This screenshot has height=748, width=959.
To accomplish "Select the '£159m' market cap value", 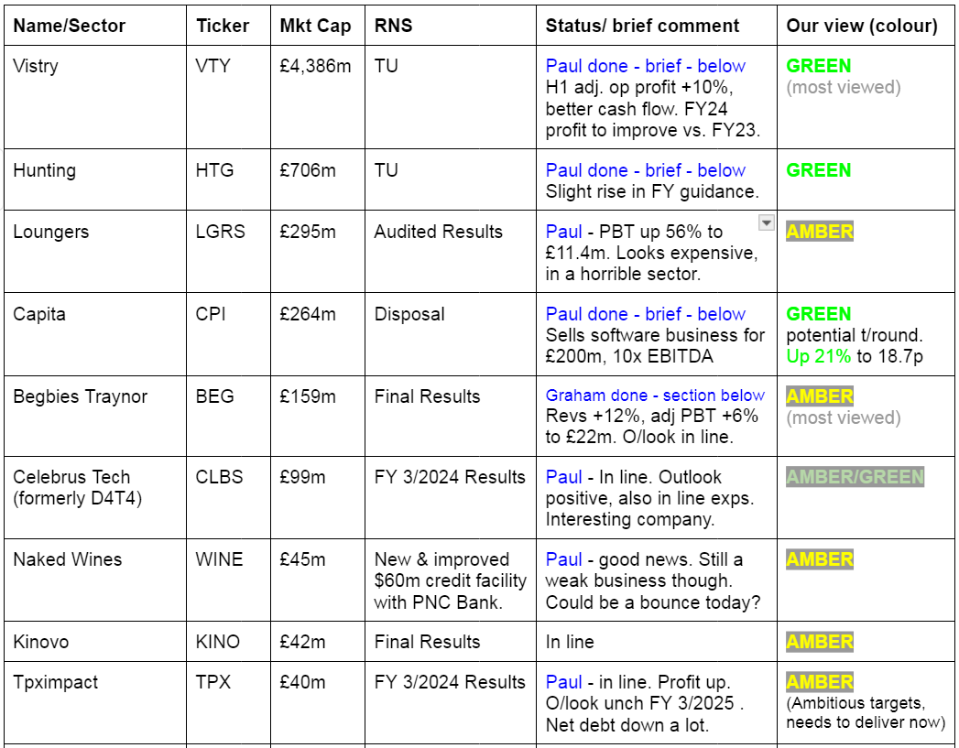I will coord(308,396).
